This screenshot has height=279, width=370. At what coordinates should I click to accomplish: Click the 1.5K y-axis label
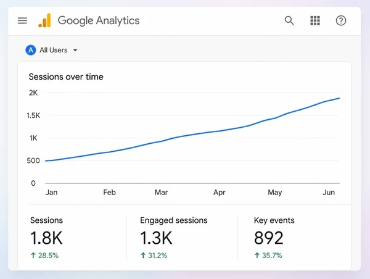pyautogui.click(x=33, y=115)
